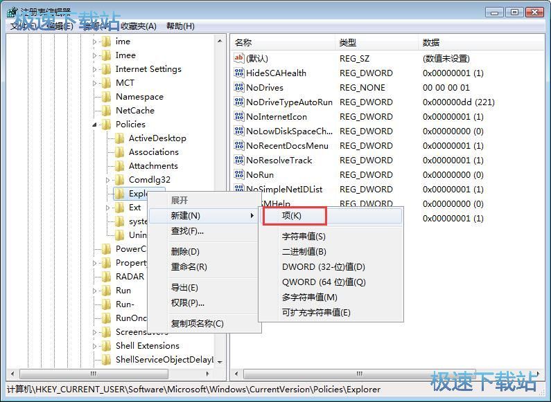Image resolution: width=551 pixels, height=402 pixels.
Task: Choose 多字符串值(M) menu item
Action: point(332,298)
